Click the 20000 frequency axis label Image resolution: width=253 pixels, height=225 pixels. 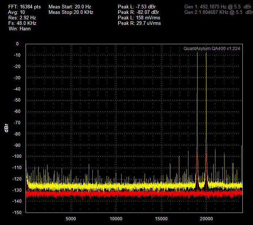(x=206, y=219)
